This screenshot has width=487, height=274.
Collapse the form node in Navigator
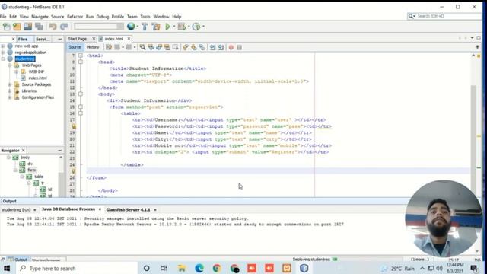15,170
